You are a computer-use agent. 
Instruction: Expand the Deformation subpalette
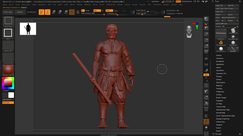pyautogui.click(x=221, y=82)
